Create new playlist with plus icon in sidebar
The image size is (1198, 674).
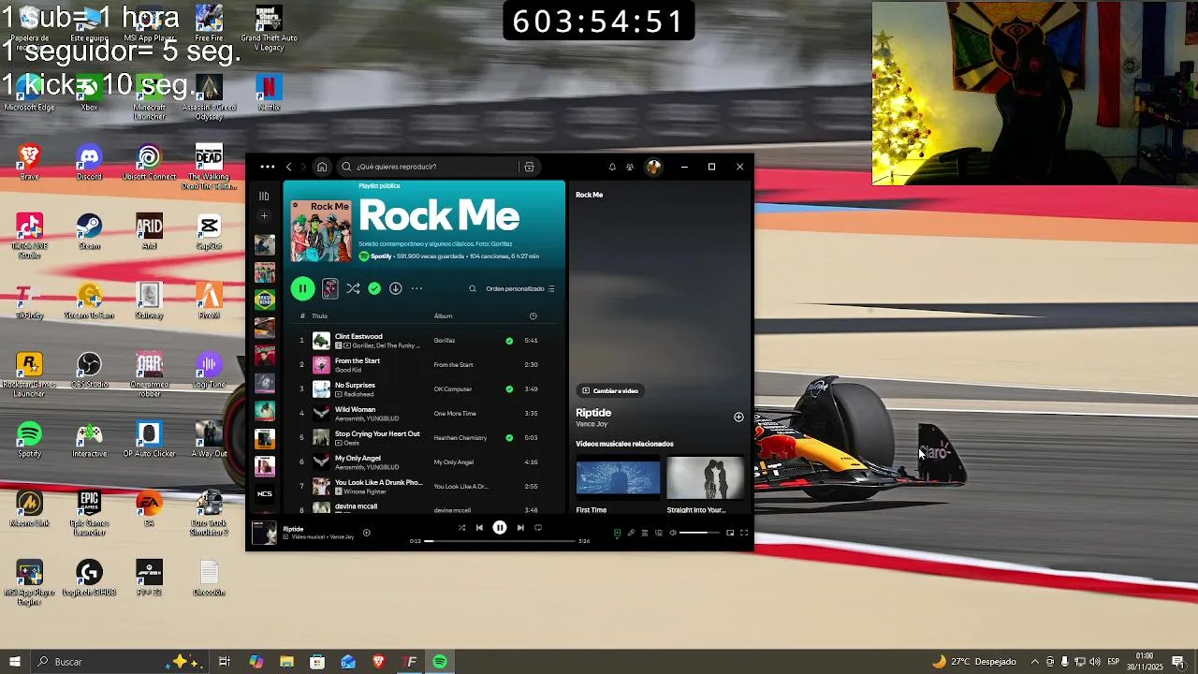click(264, 216)
